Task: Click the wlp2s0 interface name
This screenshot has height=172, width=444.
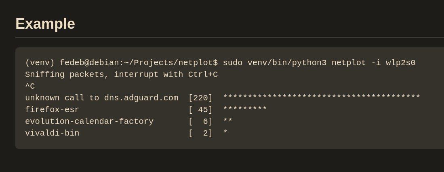Action: (401, 63)
